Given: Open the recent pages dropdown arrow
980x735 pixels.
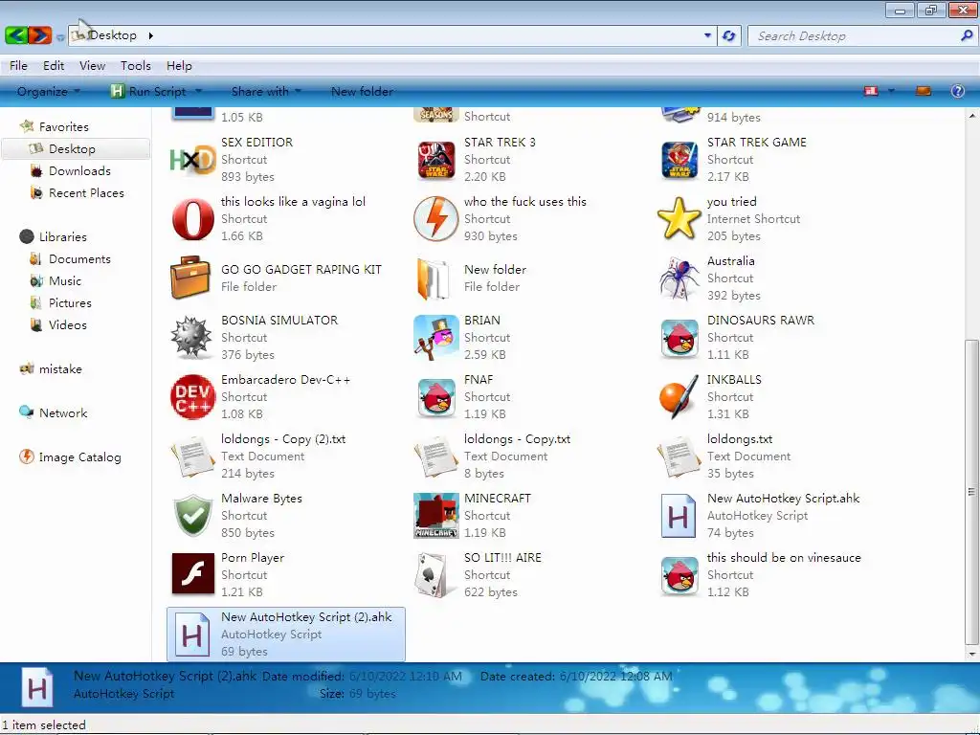Looking at the screenshot, I should tap(60, 37).
